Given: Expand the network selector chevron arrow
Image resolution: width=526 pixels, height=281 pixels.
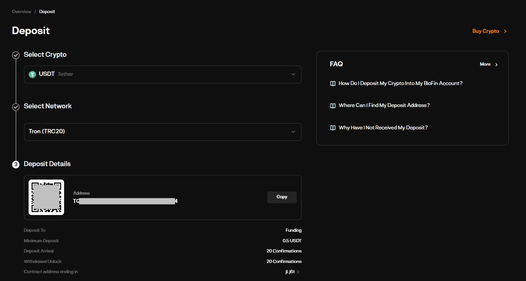Looking at the screenshot, I should [293, 132].
